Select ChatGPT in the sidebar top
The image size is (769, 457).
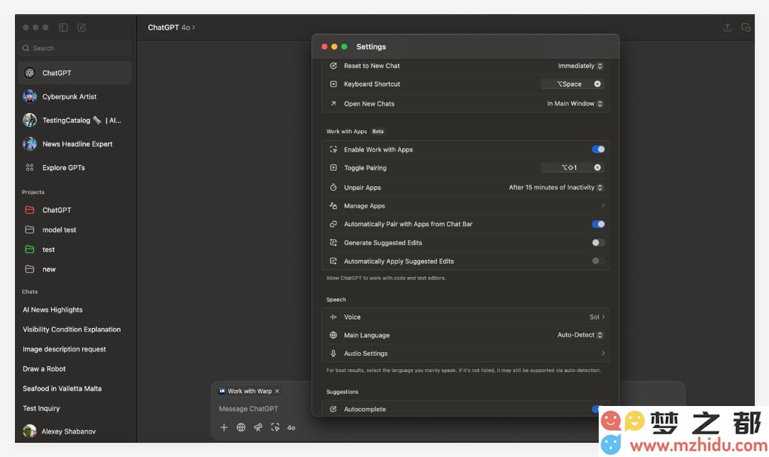75,72
